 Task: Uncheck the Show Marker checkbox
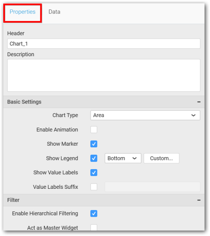pyautogui.click(x=94, y=144)
